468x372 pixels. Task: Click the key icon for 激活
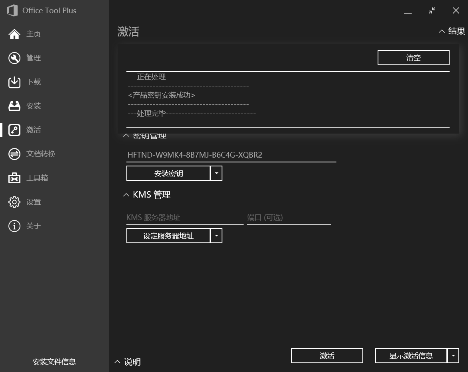tap(14, 130)
